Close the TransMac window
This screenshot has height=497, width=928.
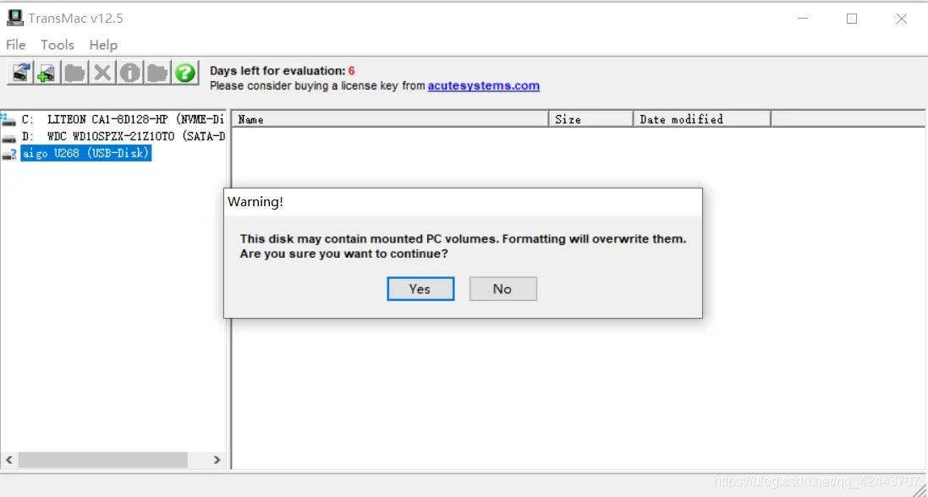point(902,19)
